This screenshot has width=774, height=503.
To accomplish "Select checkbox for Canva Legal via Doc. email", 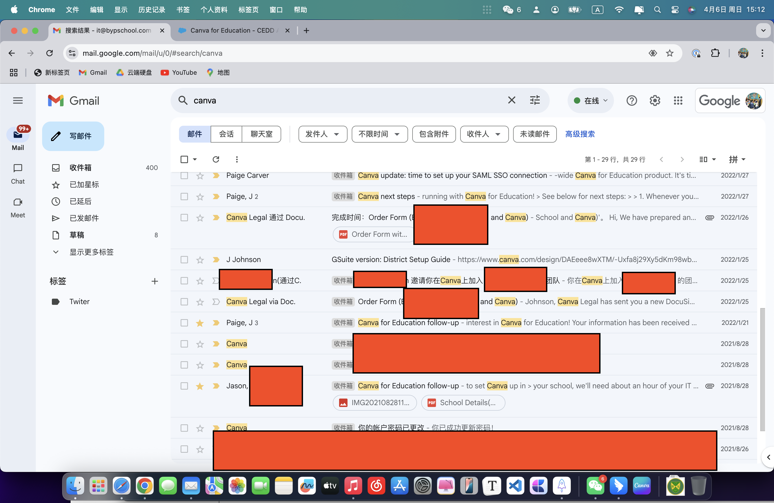I will click(184, 302).
